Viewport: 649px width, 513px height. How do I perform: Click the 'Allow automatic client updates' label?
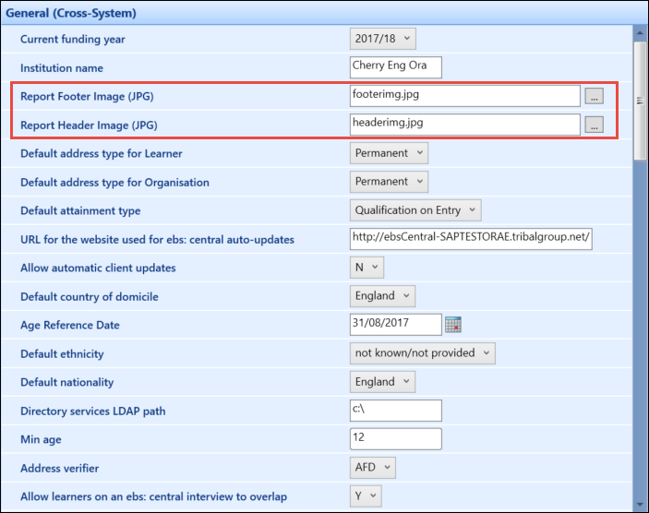(98, 268)
